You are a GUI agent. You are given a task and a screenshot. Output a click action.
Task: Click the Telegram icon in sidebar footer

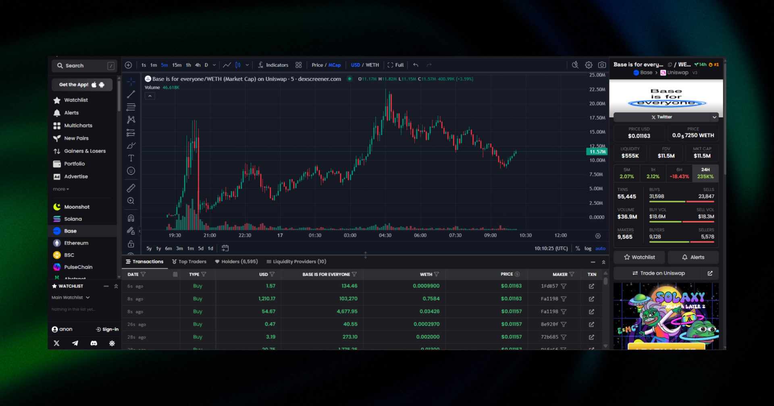pos(75,343)
